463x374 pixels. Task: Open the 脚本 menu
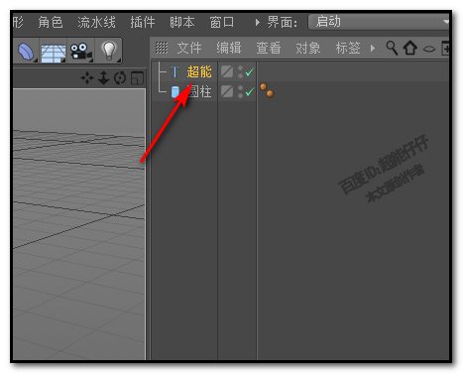pos(182,22)
